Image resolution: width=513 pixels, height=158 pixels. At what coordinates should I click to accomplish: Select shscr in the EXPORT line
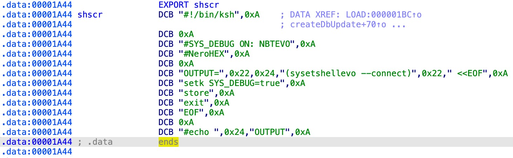click(x=207, y=5)
